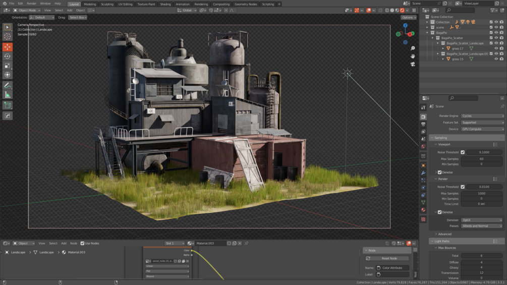Open the Render menu in the top bar

coord(31,4)
